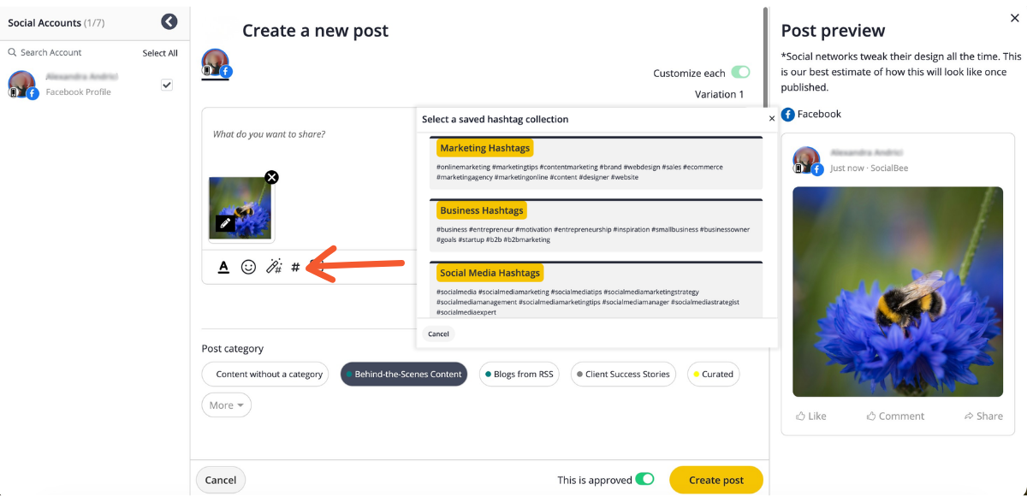Collapse the Social Accounts panel

click(x=169, y=22)
